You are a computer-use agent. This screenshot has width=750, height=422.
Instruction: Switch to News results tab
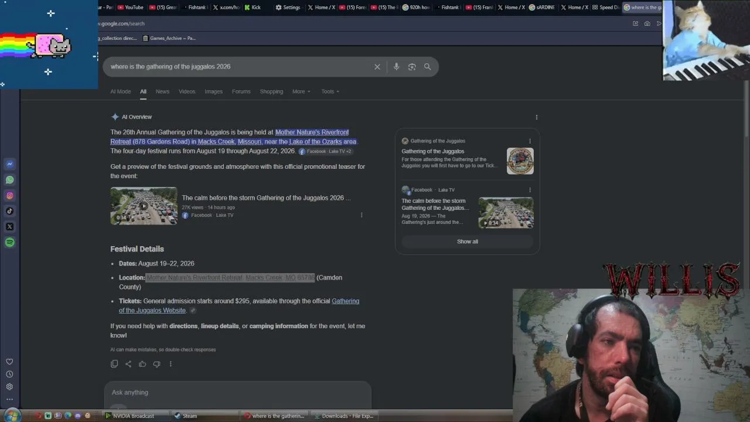pos(162,91)
